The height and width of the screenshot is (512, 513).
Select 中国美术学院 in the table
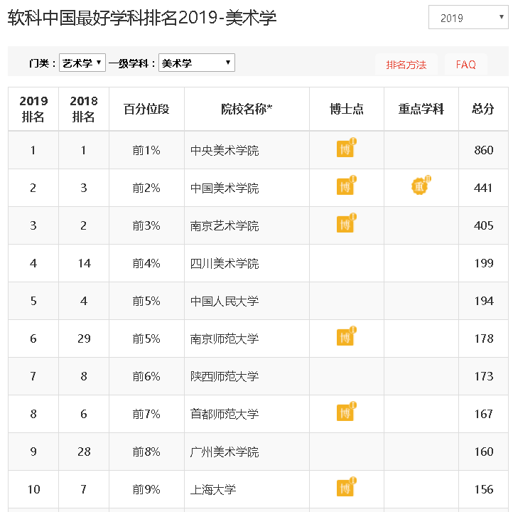tap(225, 188)
